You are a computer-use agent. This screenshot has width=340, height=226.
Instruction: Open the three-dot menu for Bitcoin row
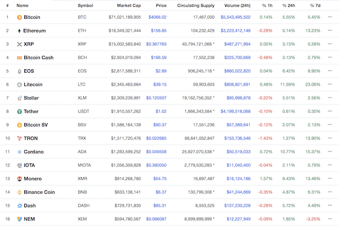330,17
